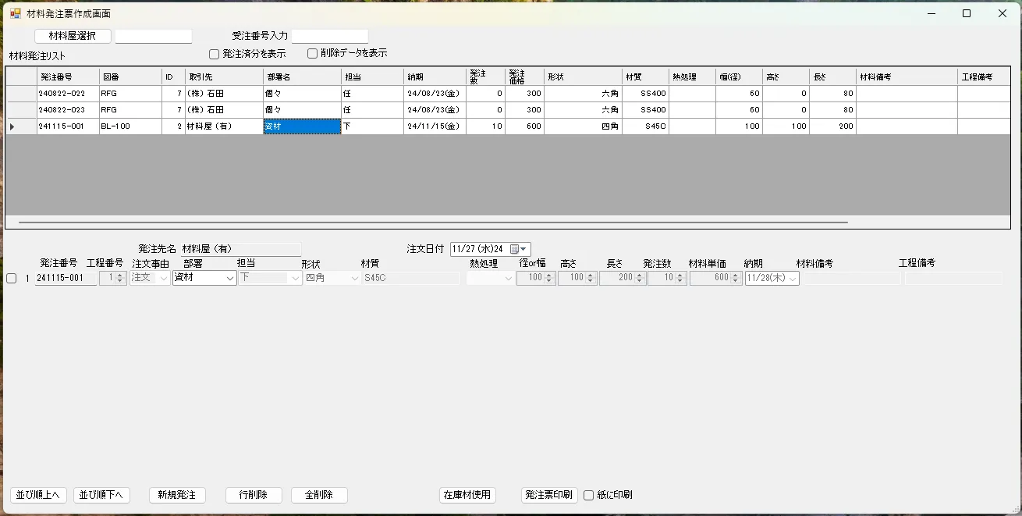Image resolution: width=1022 pixels, height=516 pixels.
Task: Click the 並び順上へ button
Action: coord(38,495)
